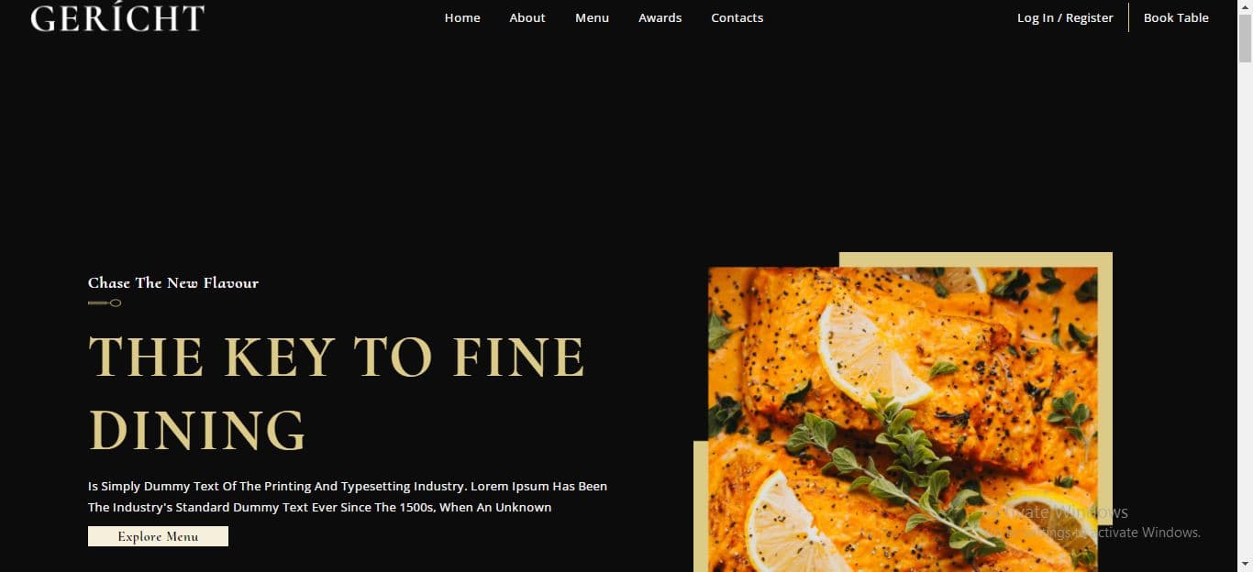Click the scrollbar down arrow
This screenshot has height=572, width=1253.
(x=1245, y=564)
